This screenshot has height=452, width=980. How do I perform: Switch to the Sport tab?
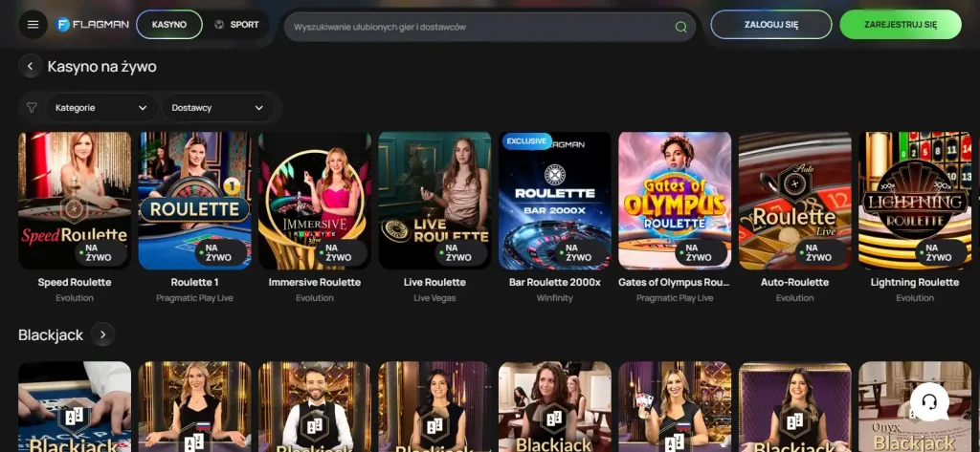237,25
